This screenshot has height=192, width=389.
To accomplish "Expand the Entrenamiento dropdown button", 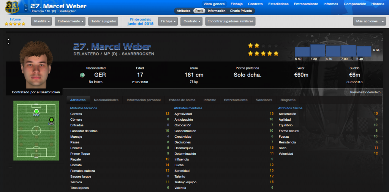I will (70, 21).
